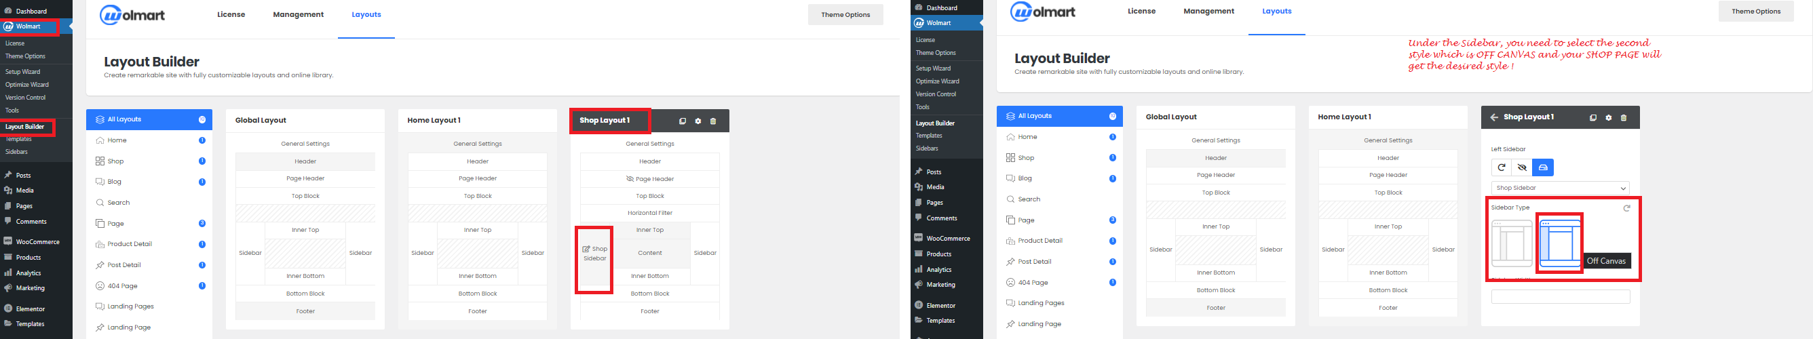Viewport: 1813px width, 339px height.
Task: Open License tab in right screenshot
Action: (x=1141, y=12)
